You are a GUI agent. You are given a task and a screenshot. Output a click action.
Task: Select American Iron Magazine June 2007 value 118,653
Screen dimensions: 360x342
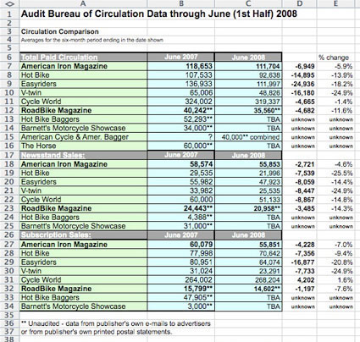[181, 66]
